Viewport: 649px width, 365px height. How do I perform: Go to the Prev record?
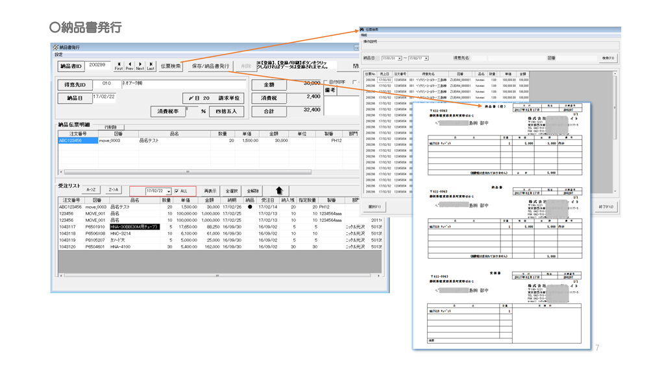(129, 65)
